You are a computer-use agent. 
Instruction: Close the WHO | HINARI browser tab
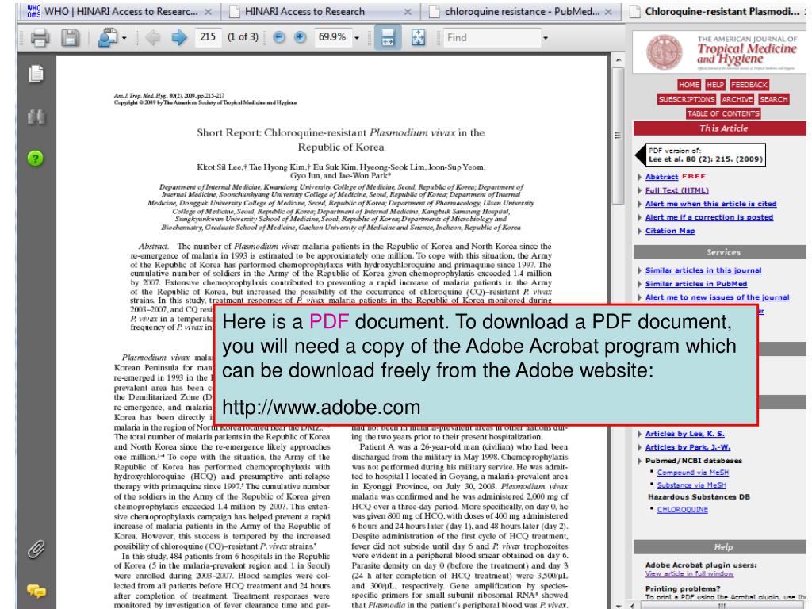[x=208, y=11]
